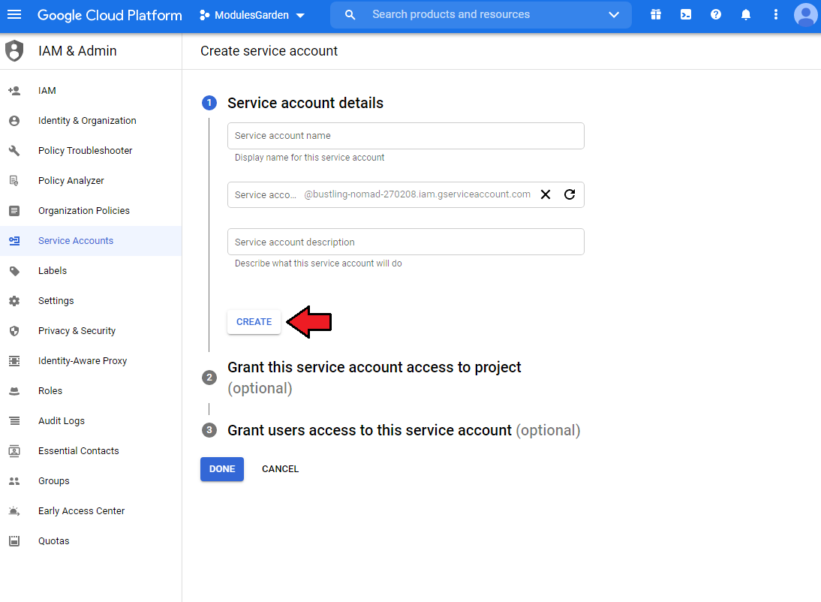Screen dimensions: 821x602
Task: Open the free trial gift icon
Action: 656,15
